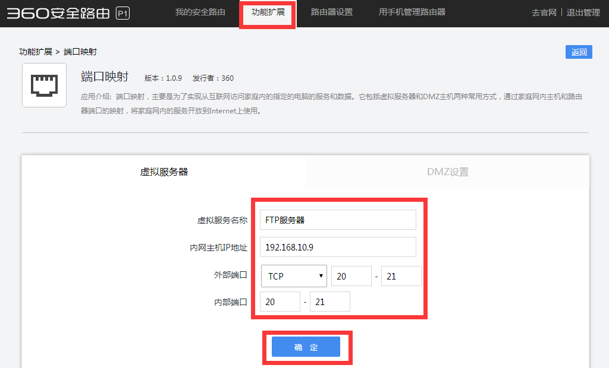Click the 外部端口 end field showing 21
Viewport: 609px width, 368px height.
pos(401,276)
